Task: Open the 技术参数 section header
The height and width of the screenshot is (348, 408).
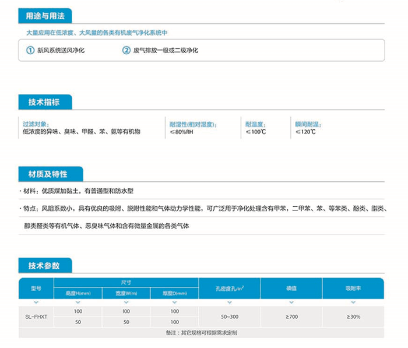Action: tap(44, 266)
